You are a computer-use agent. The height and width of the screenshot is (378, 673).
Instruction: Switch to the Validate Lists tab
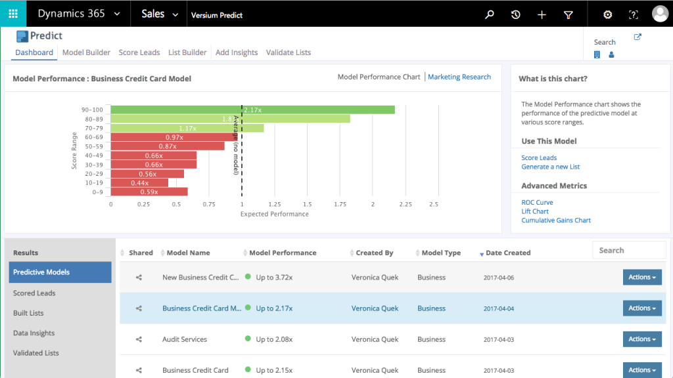click(x=288, y=52)
